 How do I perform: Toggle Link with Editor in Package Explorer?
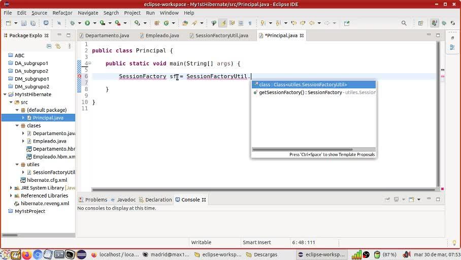pyautogui.click(x=58, y=46)
